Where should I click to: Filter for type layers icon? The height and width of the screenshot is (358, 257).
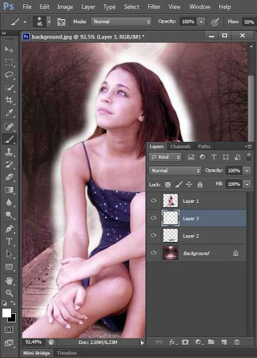214,157
